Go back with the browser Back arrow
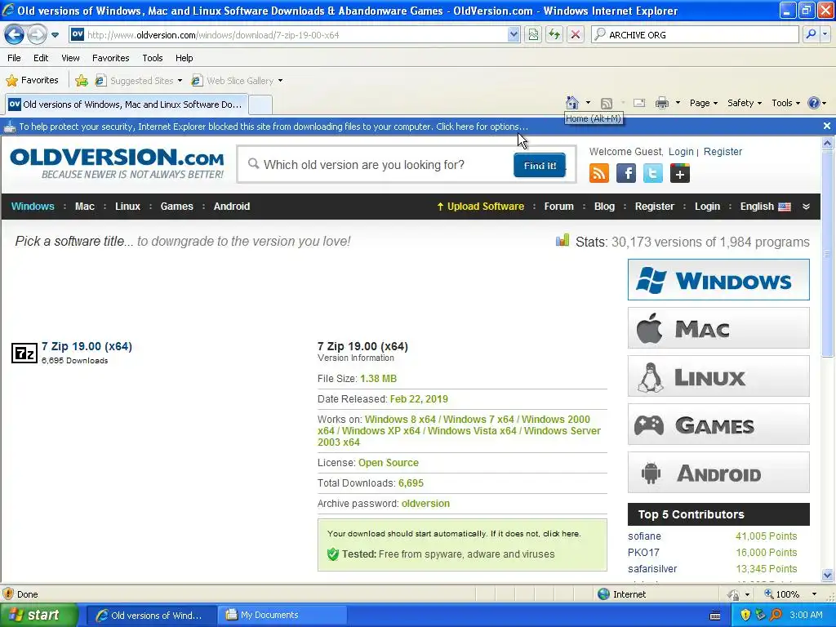Image resolution: width=836 pixels, height=627 pixels. pos(15,34)
